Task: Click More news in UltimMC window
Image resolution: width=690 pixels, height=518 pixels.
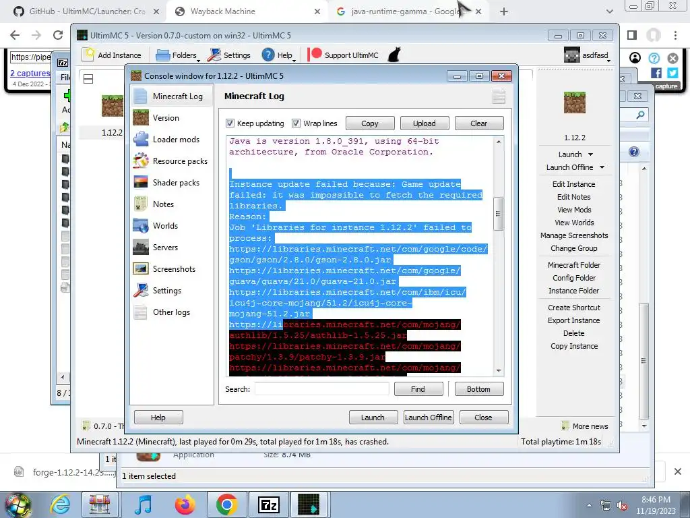Action: [585, 426]
